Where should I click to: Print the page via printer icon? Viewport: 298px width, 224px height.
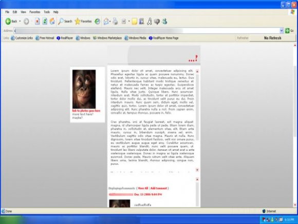tap(115, 21)
